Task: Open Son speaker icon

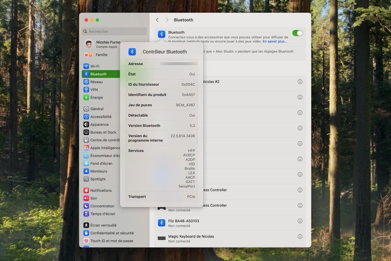Action: [x=86, y=198]
